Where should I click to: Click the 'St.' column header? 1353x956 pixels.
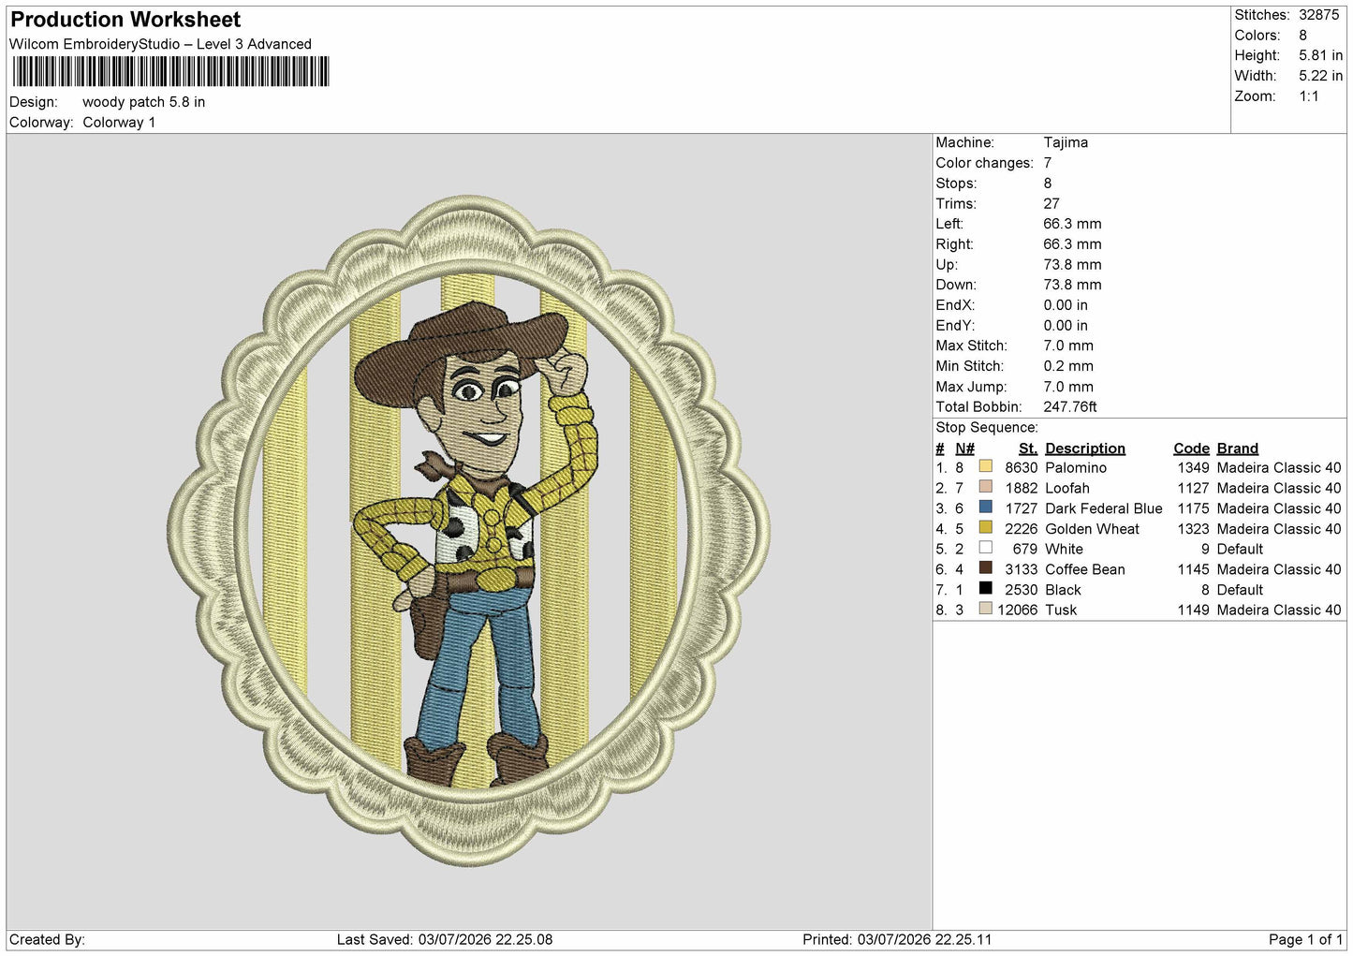[1028, 449]
